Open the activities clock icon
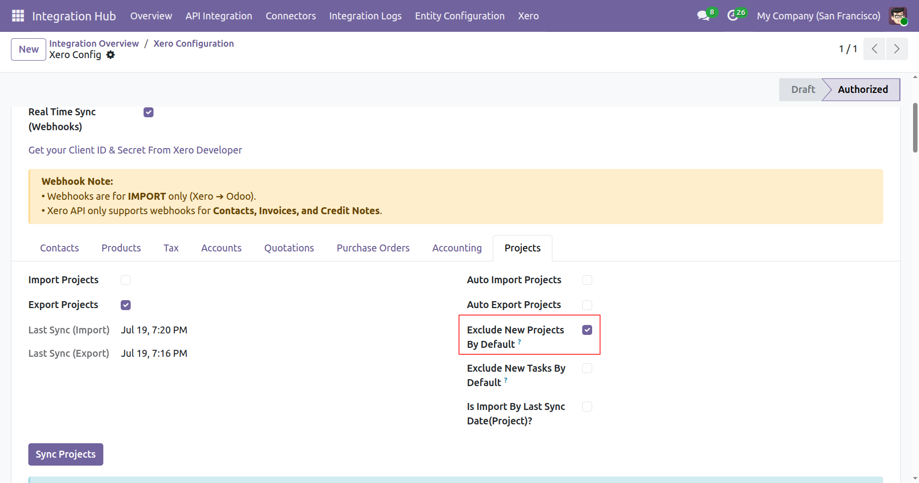Viewport: 919px width, 483px height. [x=733, y=16]
